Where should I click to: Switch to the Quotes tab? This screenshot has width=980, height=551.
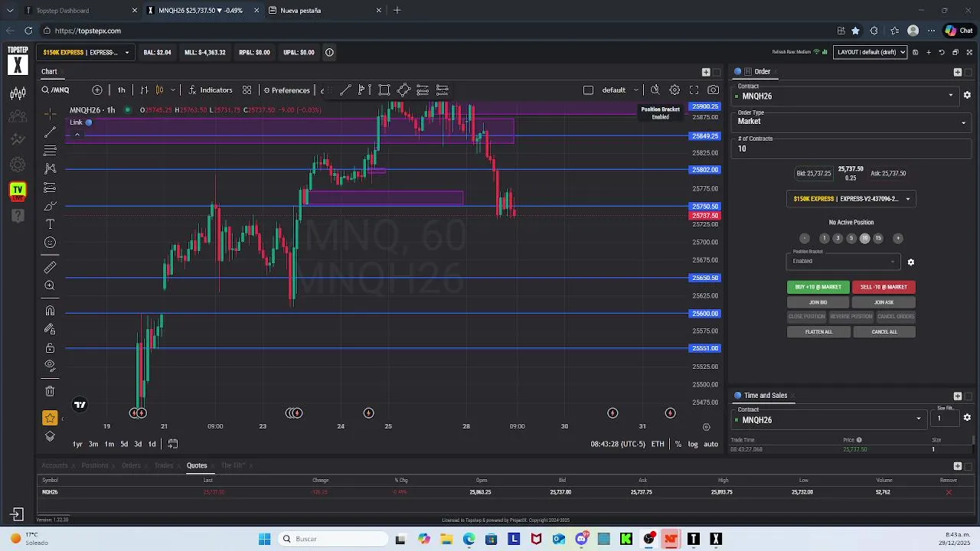[197, 465]
